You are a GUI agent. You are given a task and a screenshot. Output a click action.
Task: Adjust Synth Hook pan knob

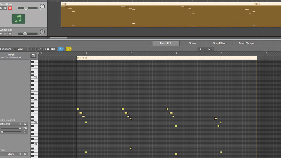(x=42, y=32)
